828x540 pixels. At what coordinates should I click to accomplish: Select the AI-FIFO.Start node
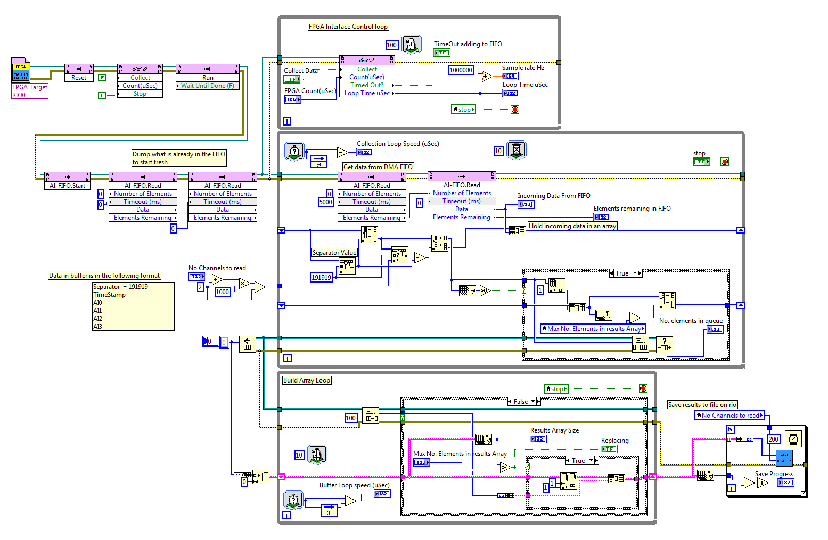pyautogui.click(x=67, y=181)
